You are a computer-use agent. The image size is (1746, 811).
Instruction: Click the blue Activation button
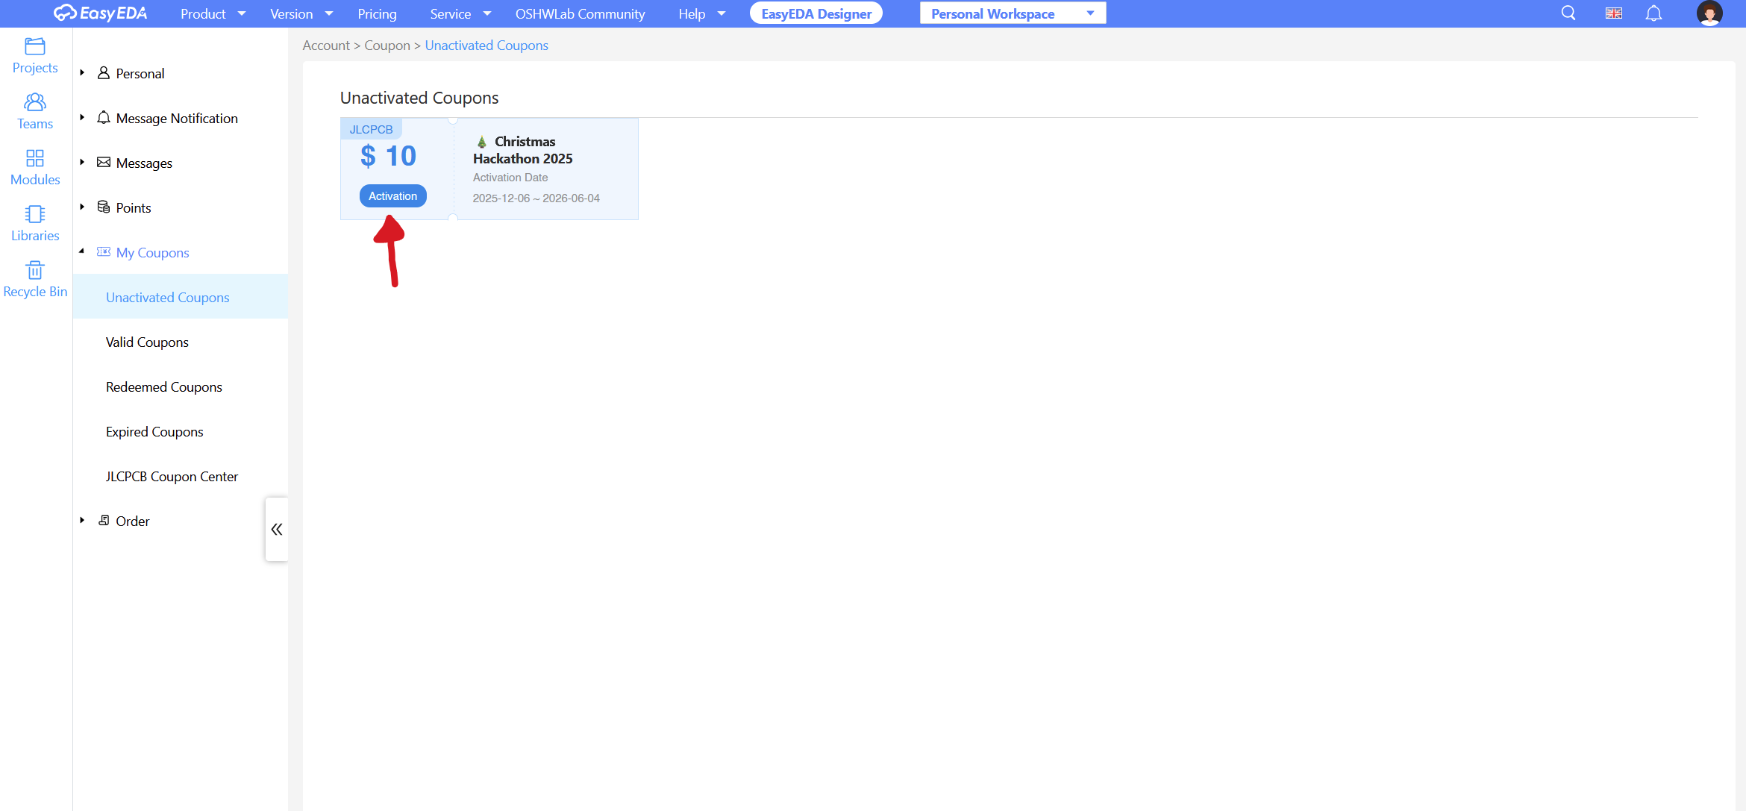(x=392, y=196)
